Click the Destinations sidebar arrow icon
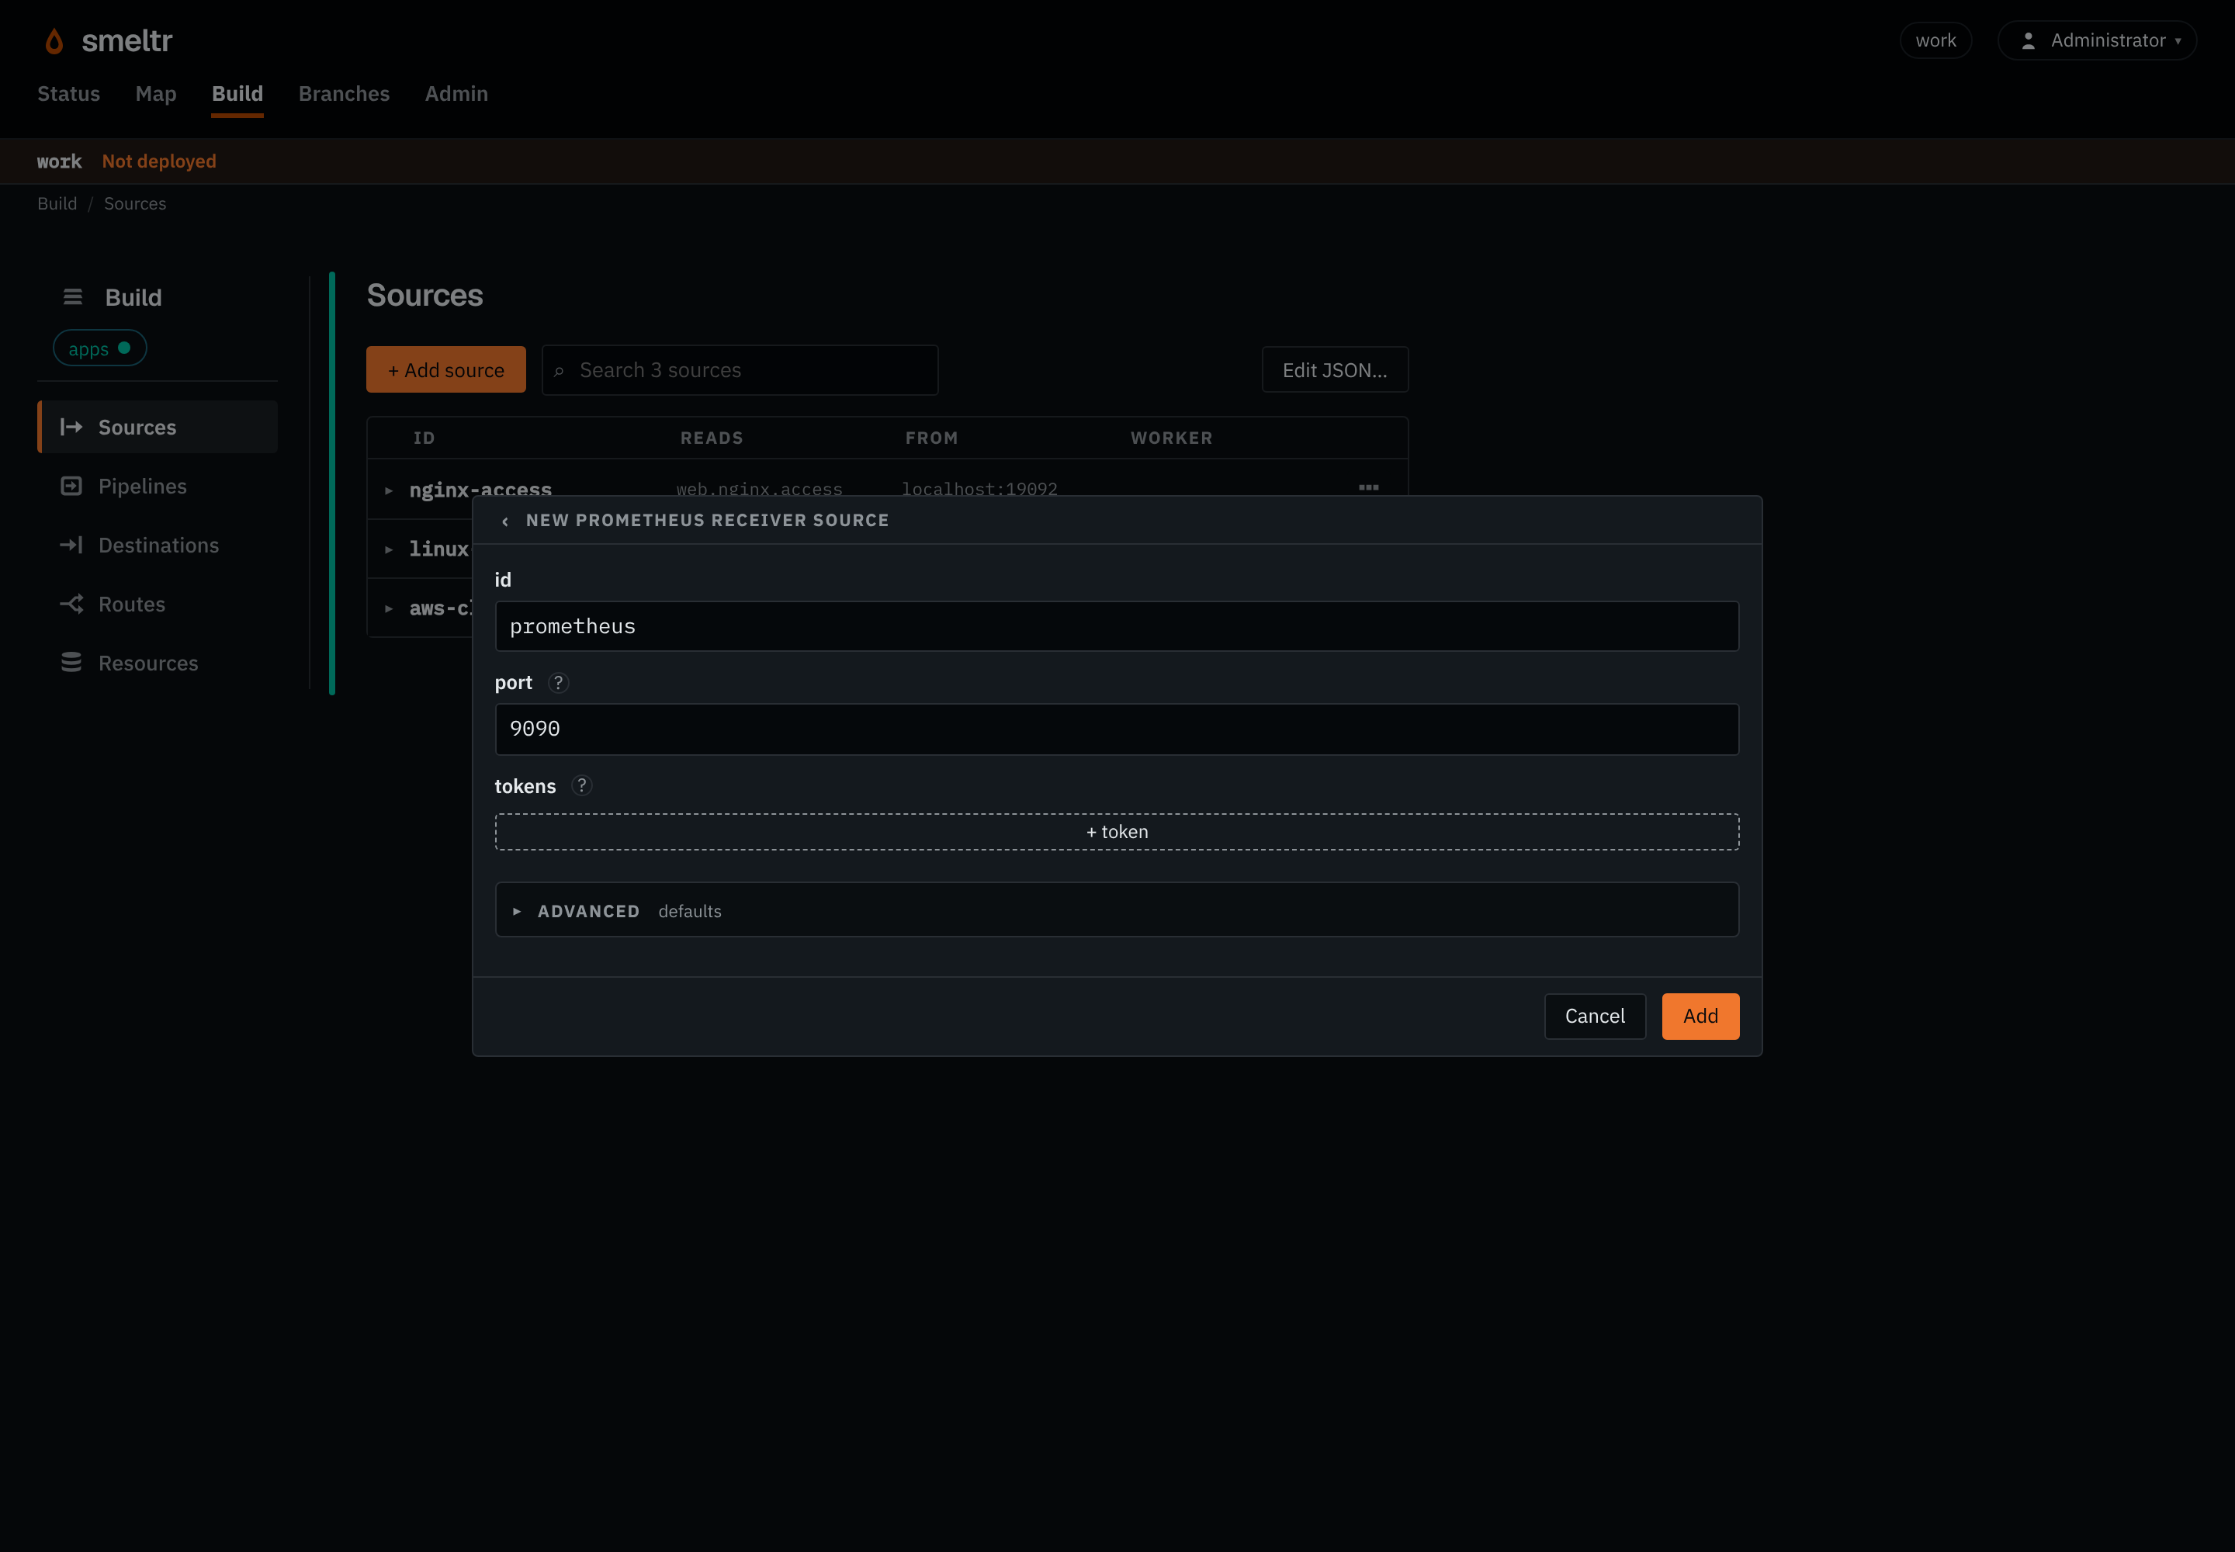The width and height of the screenshot is (2235, 1552). pyautogui.click(x=71, y=545)
